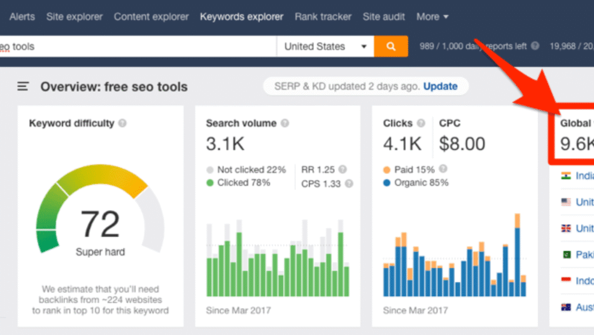Click the Pakistan country link
Image resolution: width=594 pixels, height=335 pixels.
(585, 255)
